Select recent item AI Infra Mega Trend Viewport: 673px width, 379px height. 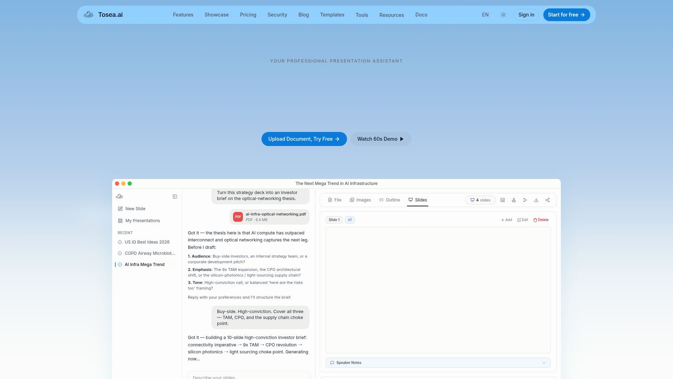[x=147, y=265]
